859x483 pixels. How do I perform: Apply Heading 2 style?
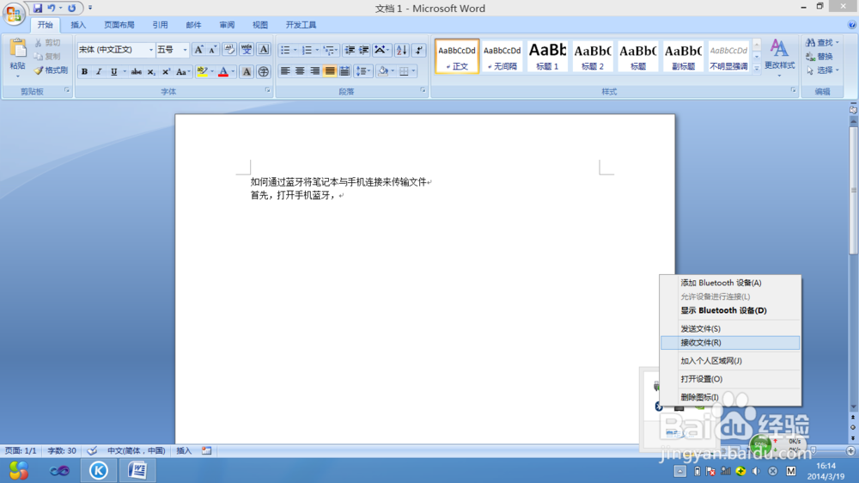pos(593,56)
